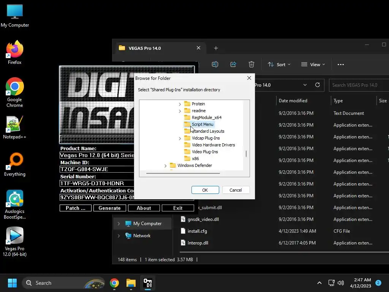Image resolution: width=389 pixels, height=292 pixels.
Task: Select the x86 folder
Action: point(191,159)
